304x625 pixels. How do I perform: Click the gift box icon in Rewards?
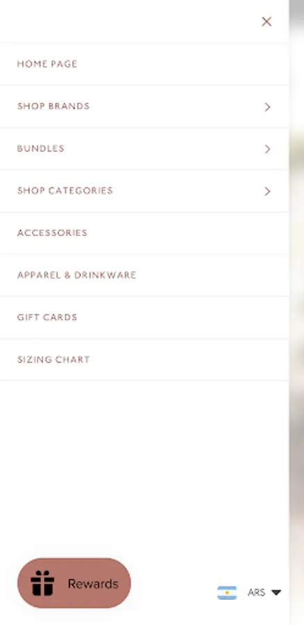(42, 583)
